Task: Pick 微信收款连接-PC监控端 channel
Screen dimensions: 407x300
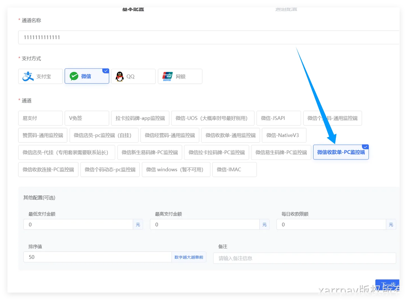Action: [48, 169]
